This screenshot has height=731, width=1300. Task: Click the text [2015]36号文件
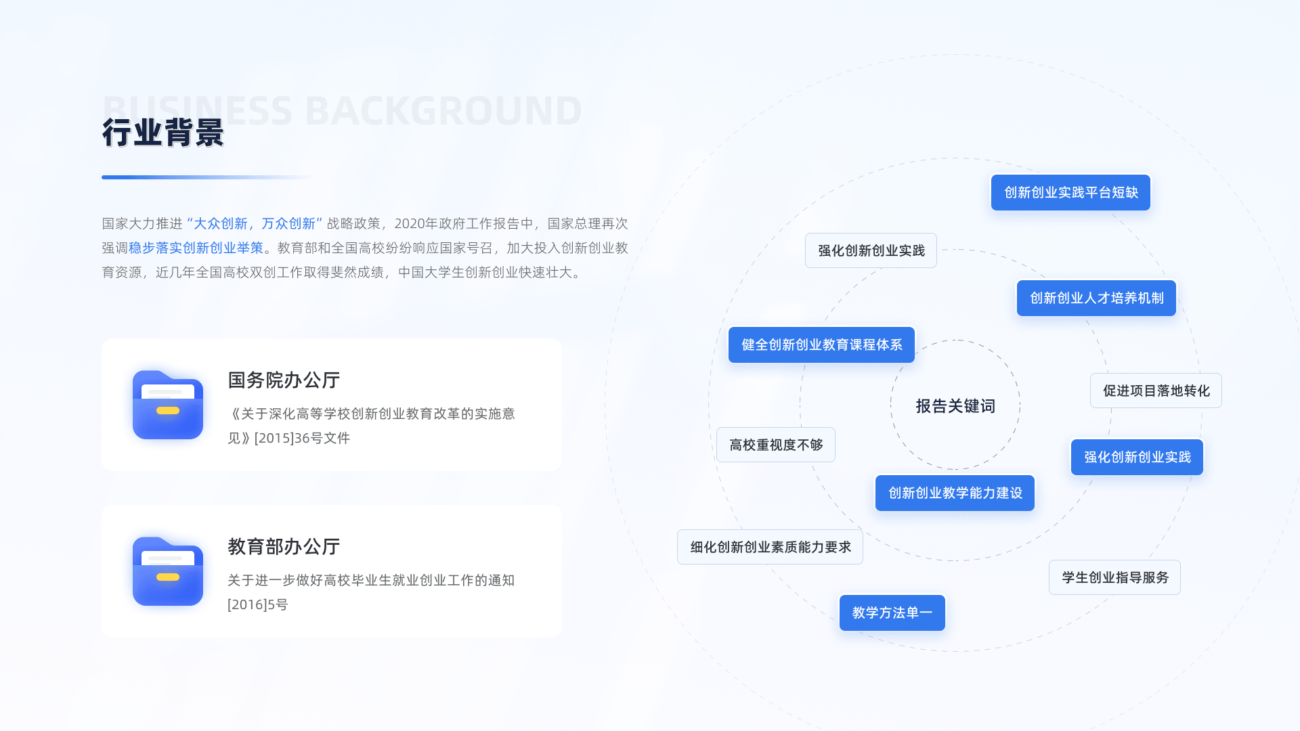302,439
